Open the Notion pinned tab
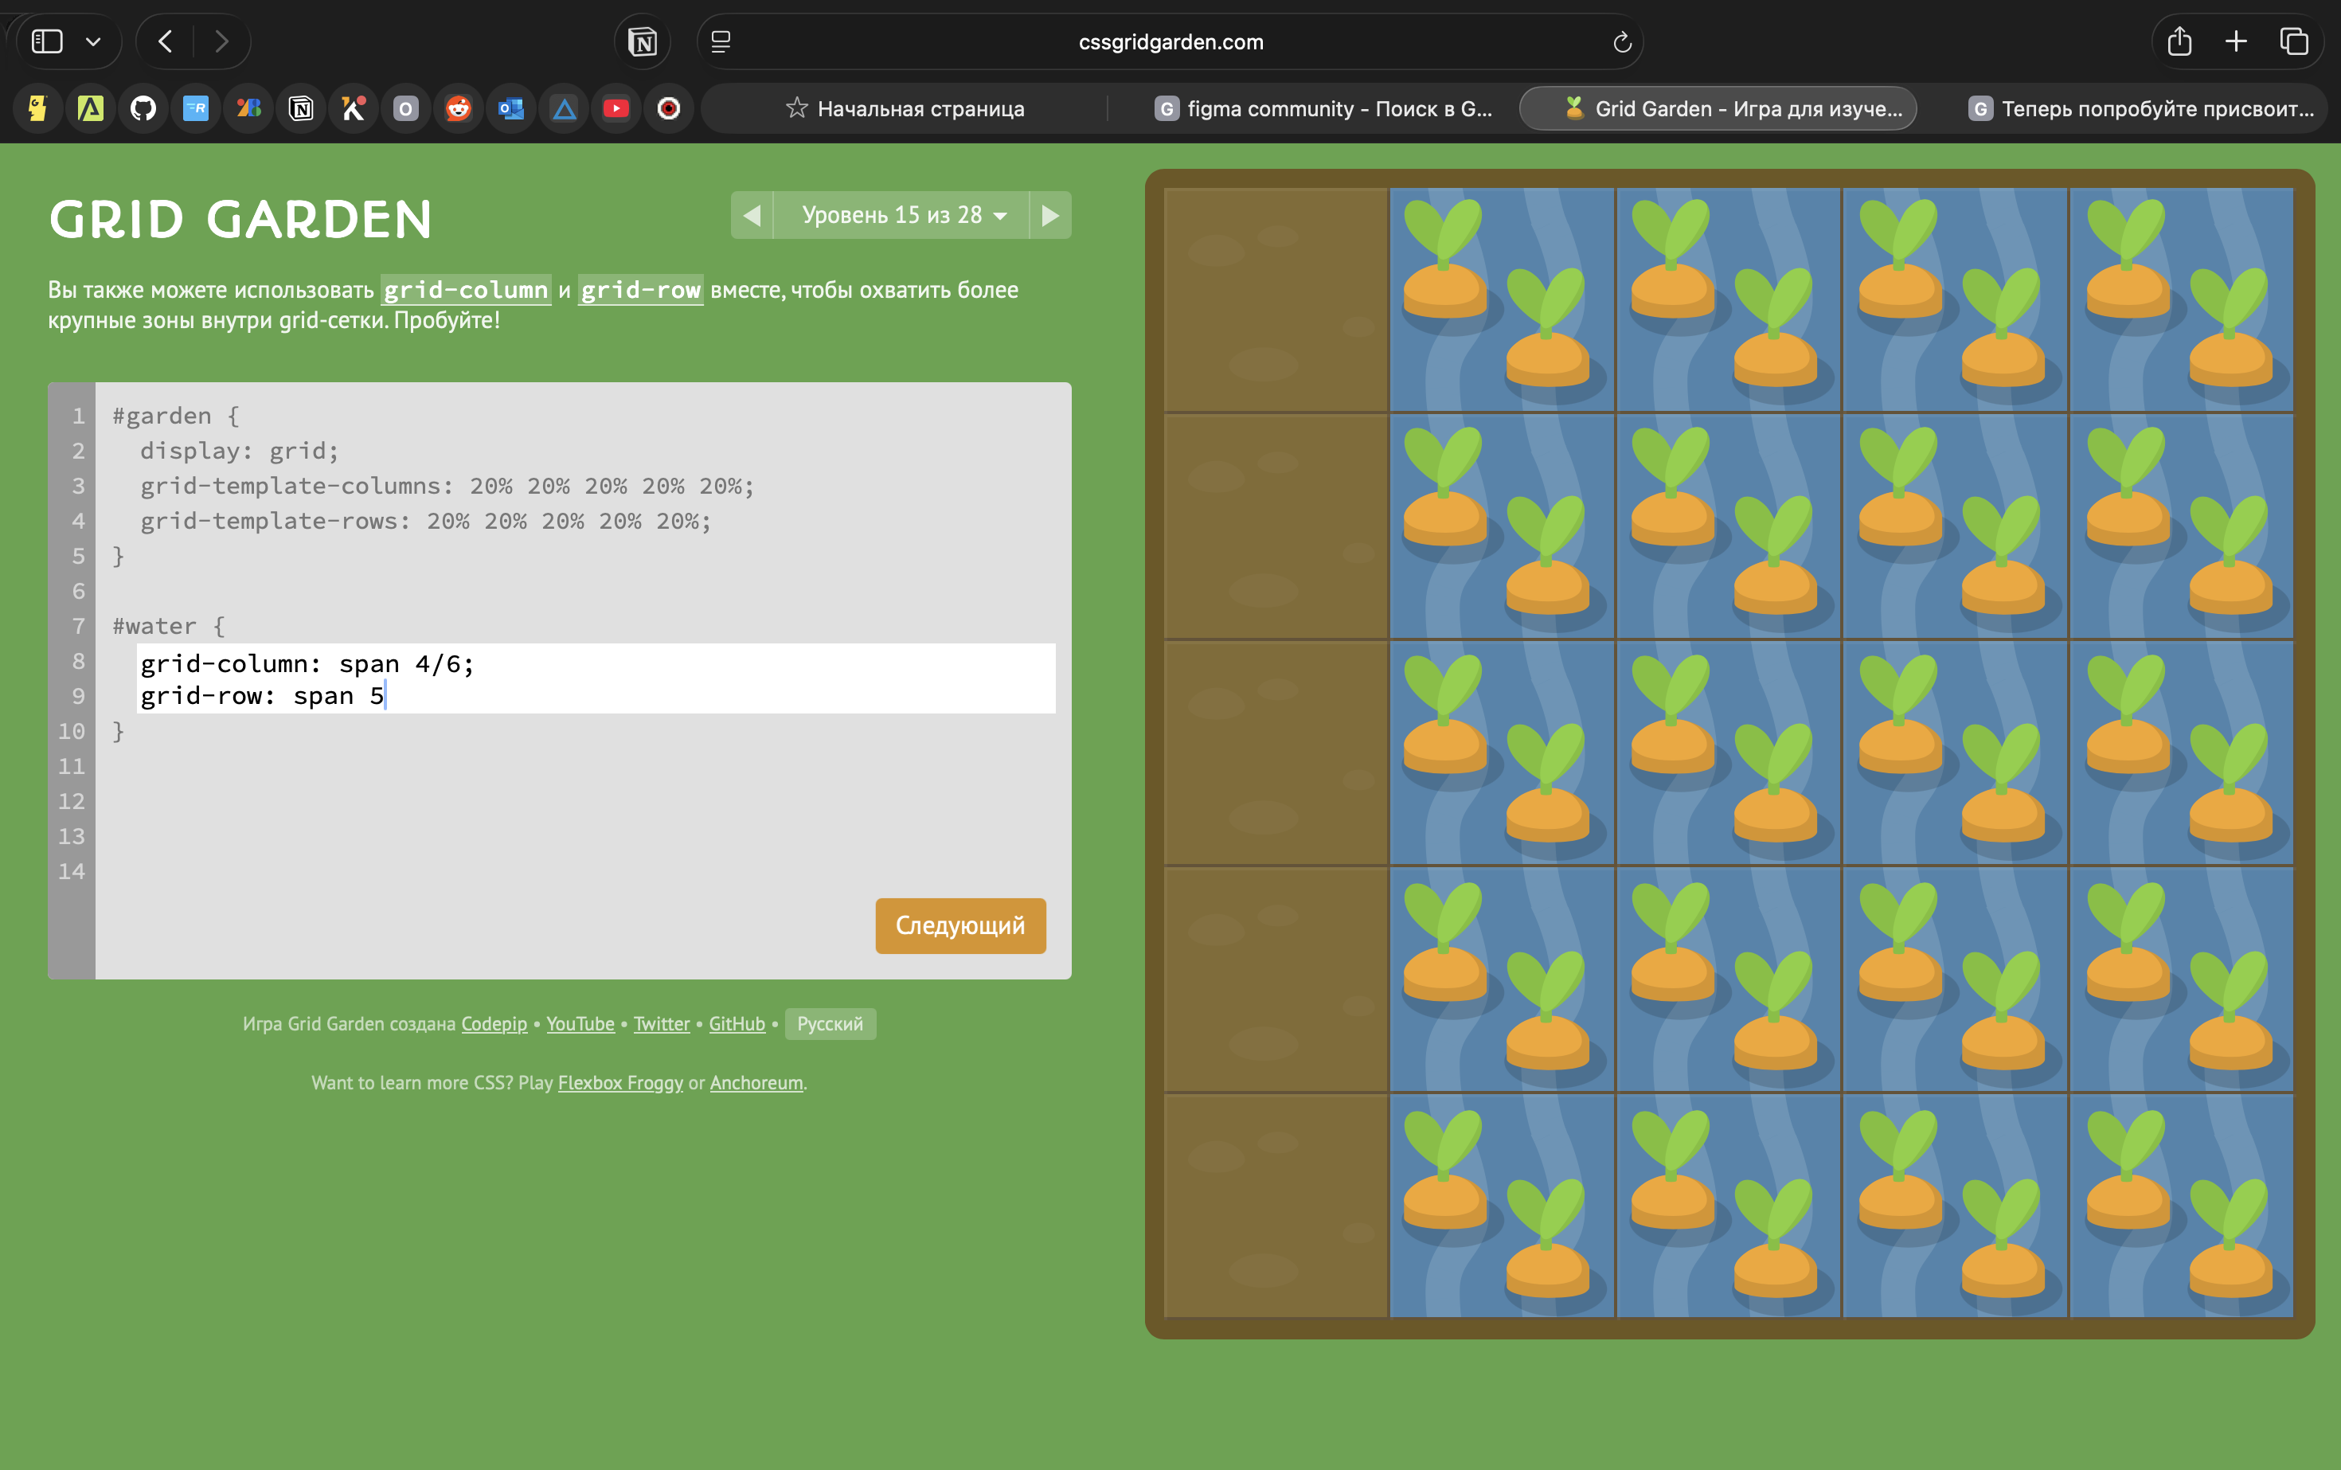 (300, 109)
